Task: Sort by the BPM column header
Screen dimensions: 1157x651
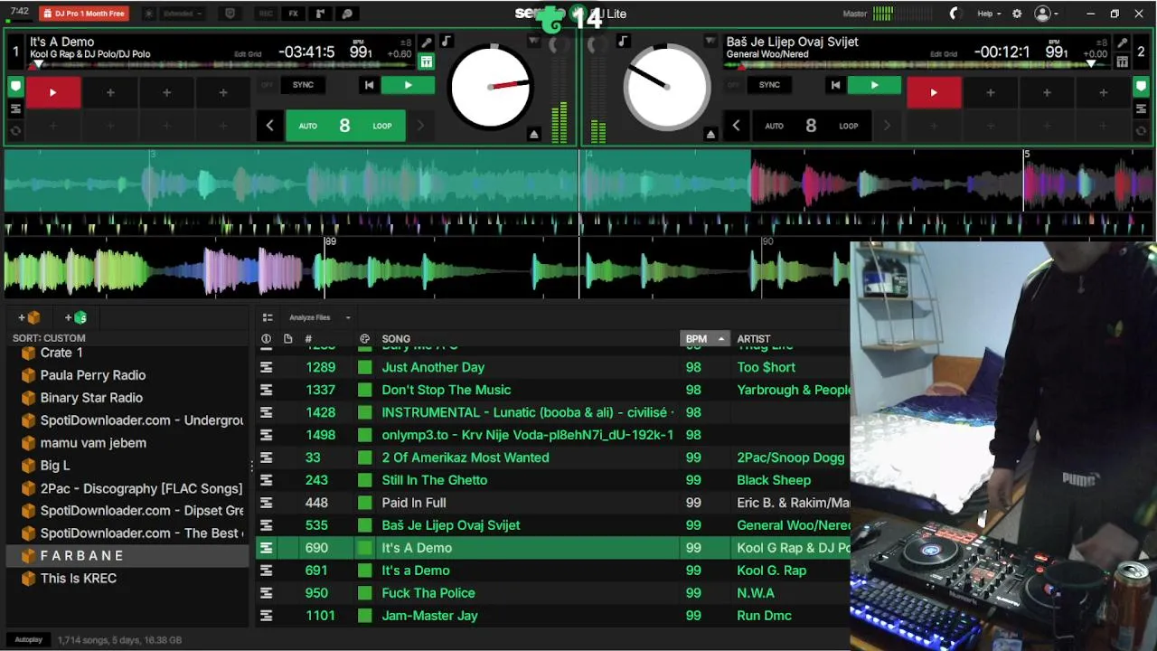Action: [704, 339]
